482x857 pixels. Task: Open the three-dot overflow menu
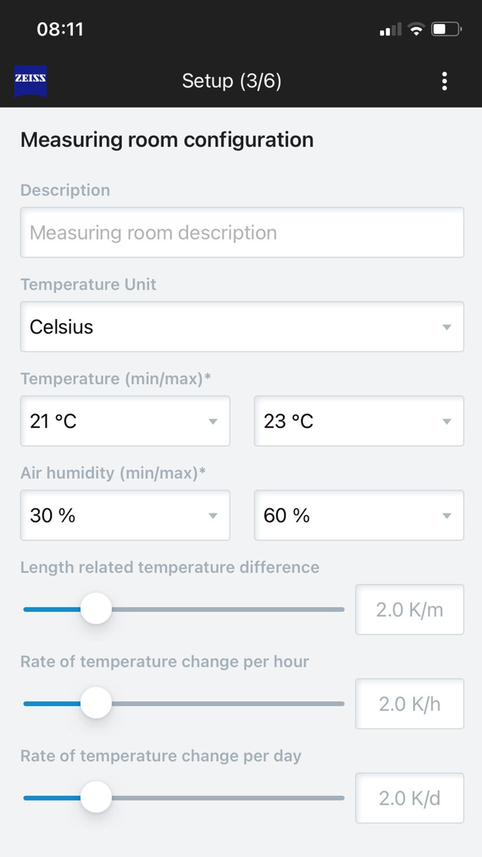444,81
